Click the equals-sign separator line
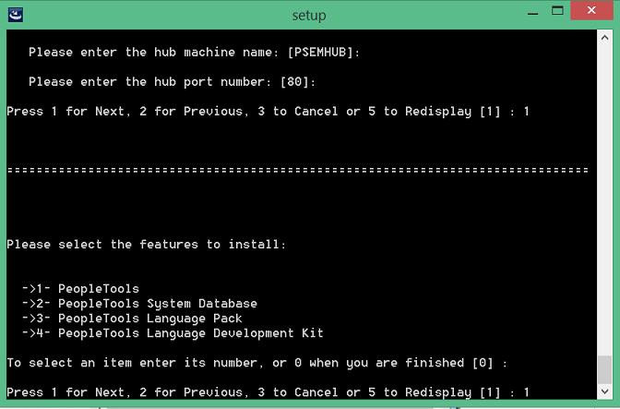This screenshot has width=620, height=409. pyautogui.click(x=298, y=171)
